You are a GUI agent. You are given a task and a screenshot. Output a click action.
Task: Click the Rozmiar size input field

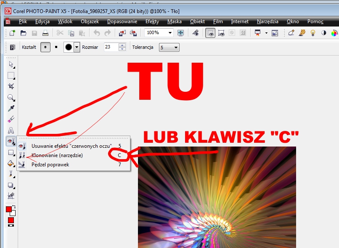[111, 47]
